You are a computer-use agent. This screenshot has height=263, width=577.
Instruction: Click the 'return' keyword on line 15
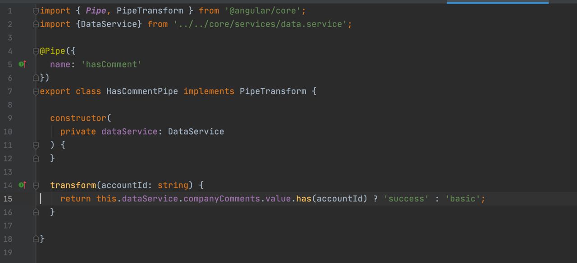click(x=76, y=199)
